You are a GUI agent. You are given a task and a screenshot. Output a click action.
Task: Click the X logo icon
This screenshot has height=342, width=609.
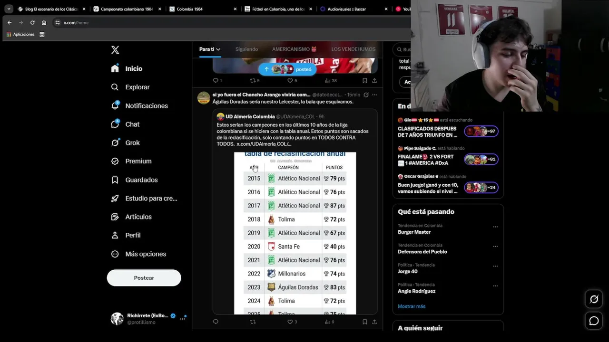[115, 50]
